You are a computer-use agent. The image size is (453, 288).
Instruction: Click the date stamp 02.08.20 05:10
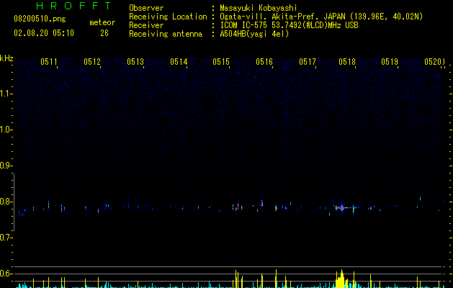[44, 33]
